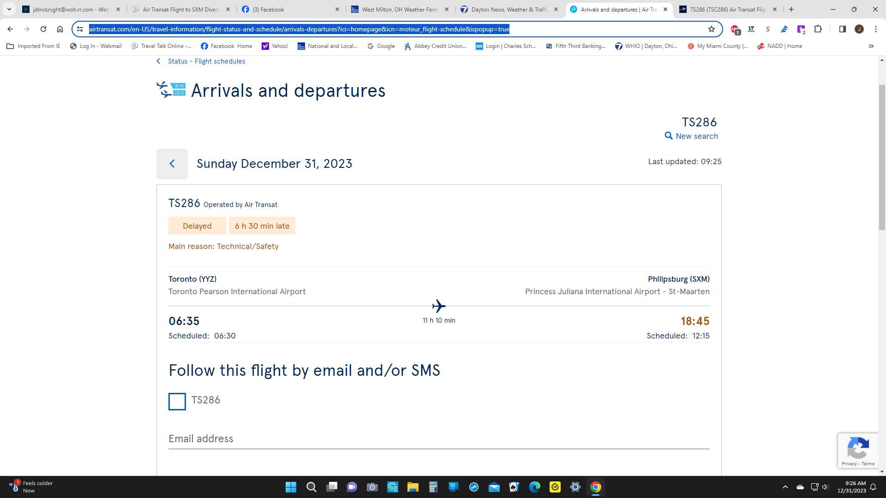The width and height of the screenshot is (886, 498).
Task: Open the browser Extensions puzzle icon
Action: (x=818, y=29)
